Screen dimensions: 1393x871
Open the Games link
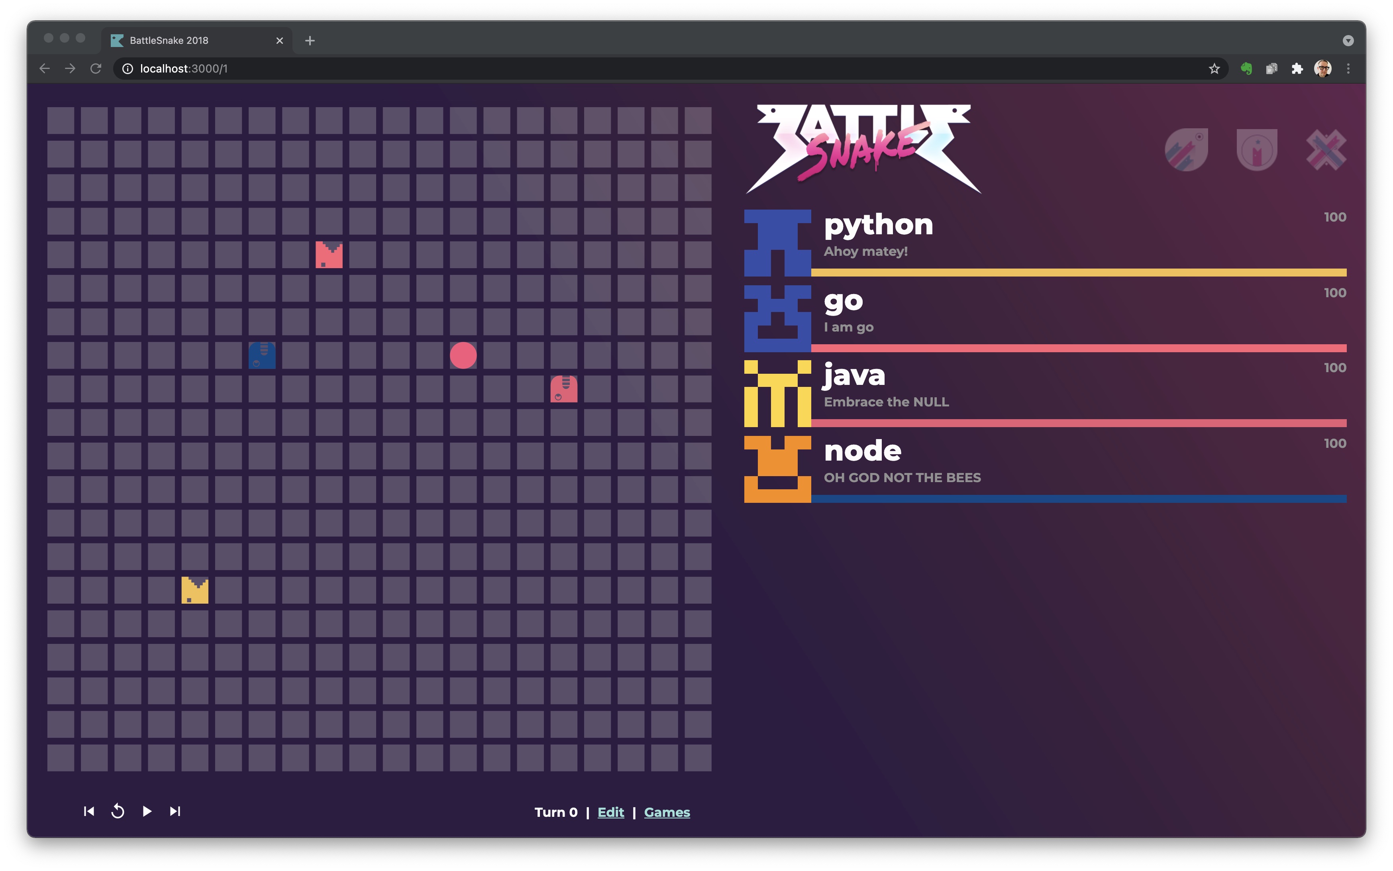pos(667,812)
